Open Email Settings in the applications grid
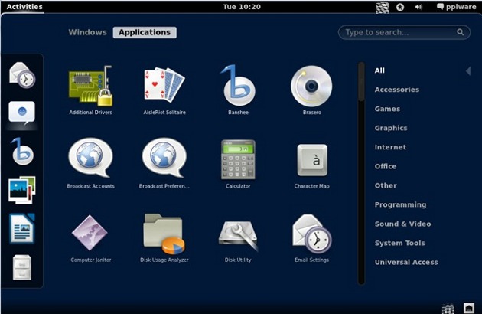Screen dimensions: 482x314 311,237
